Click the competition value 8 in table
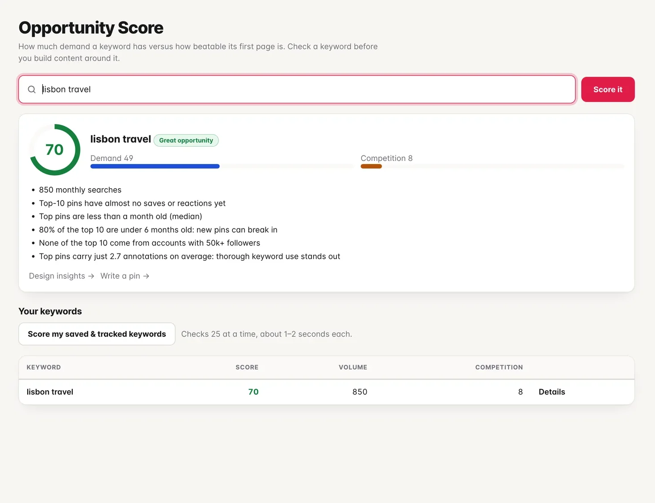The width and height of the screenshot is (655, 503). pyautogui.click(x=521, y=392)
